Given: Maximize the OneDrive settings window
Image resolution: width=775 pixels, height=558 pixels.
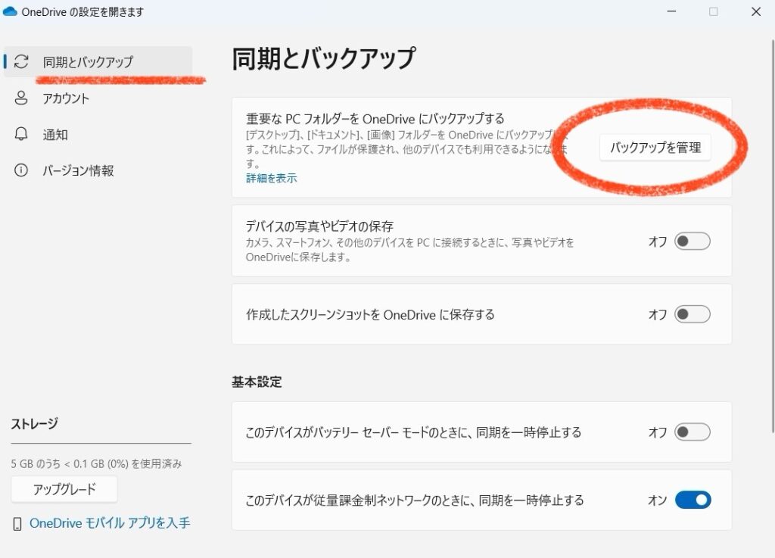Looking at the screenshot, I should (713, 12).
